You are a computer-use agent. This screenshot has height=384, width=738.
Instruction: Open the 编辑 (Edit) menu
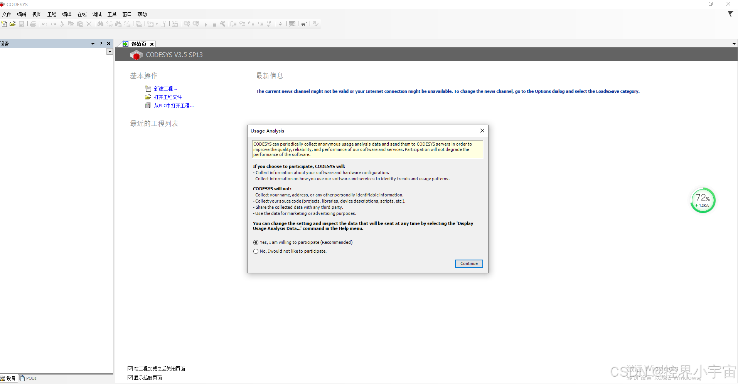(22, 14)
